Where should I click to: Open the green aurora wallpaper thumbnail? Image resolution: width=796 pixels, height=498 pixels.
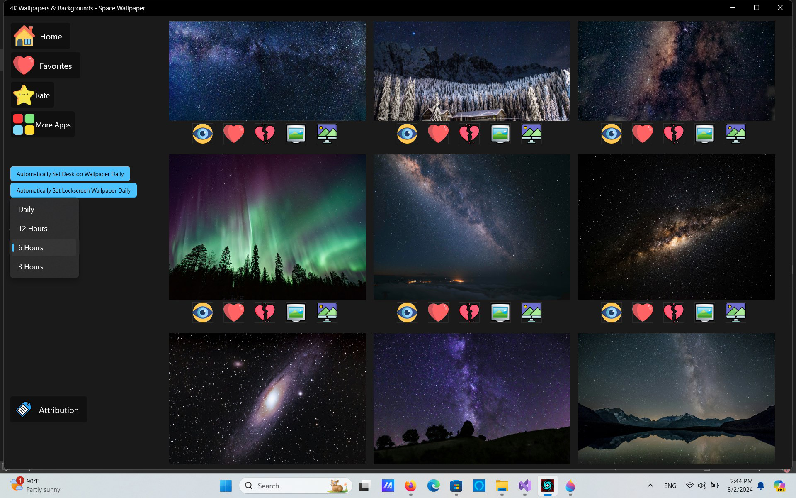[x=267, y=227]
